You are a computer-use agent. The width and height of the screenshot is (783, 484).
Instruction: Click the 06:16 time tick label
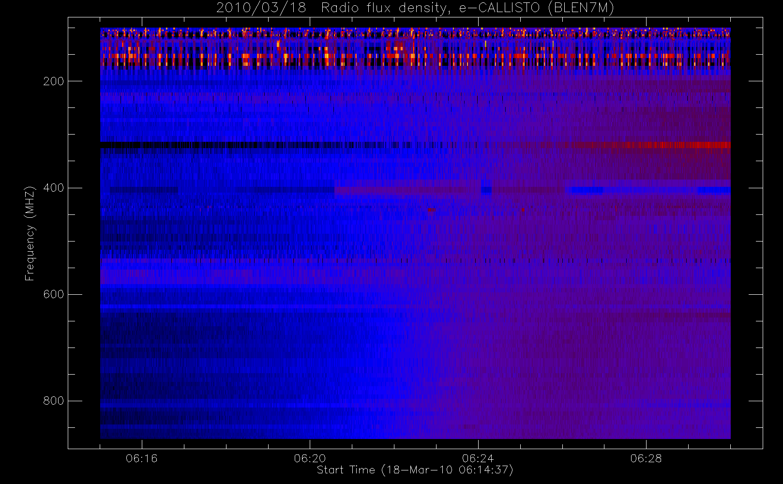pyautogui.click(x=142, y=458)
